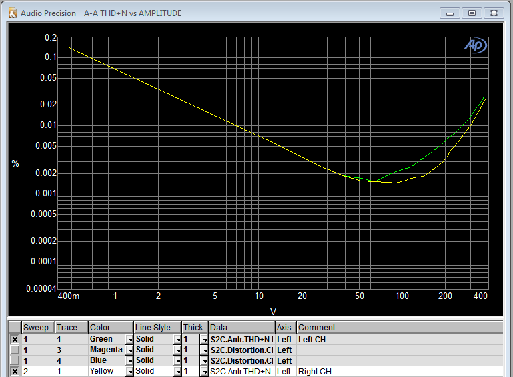Minimize the THD+N graph window
The height and width of the screenshot is (377, 513).
[450, 13]
